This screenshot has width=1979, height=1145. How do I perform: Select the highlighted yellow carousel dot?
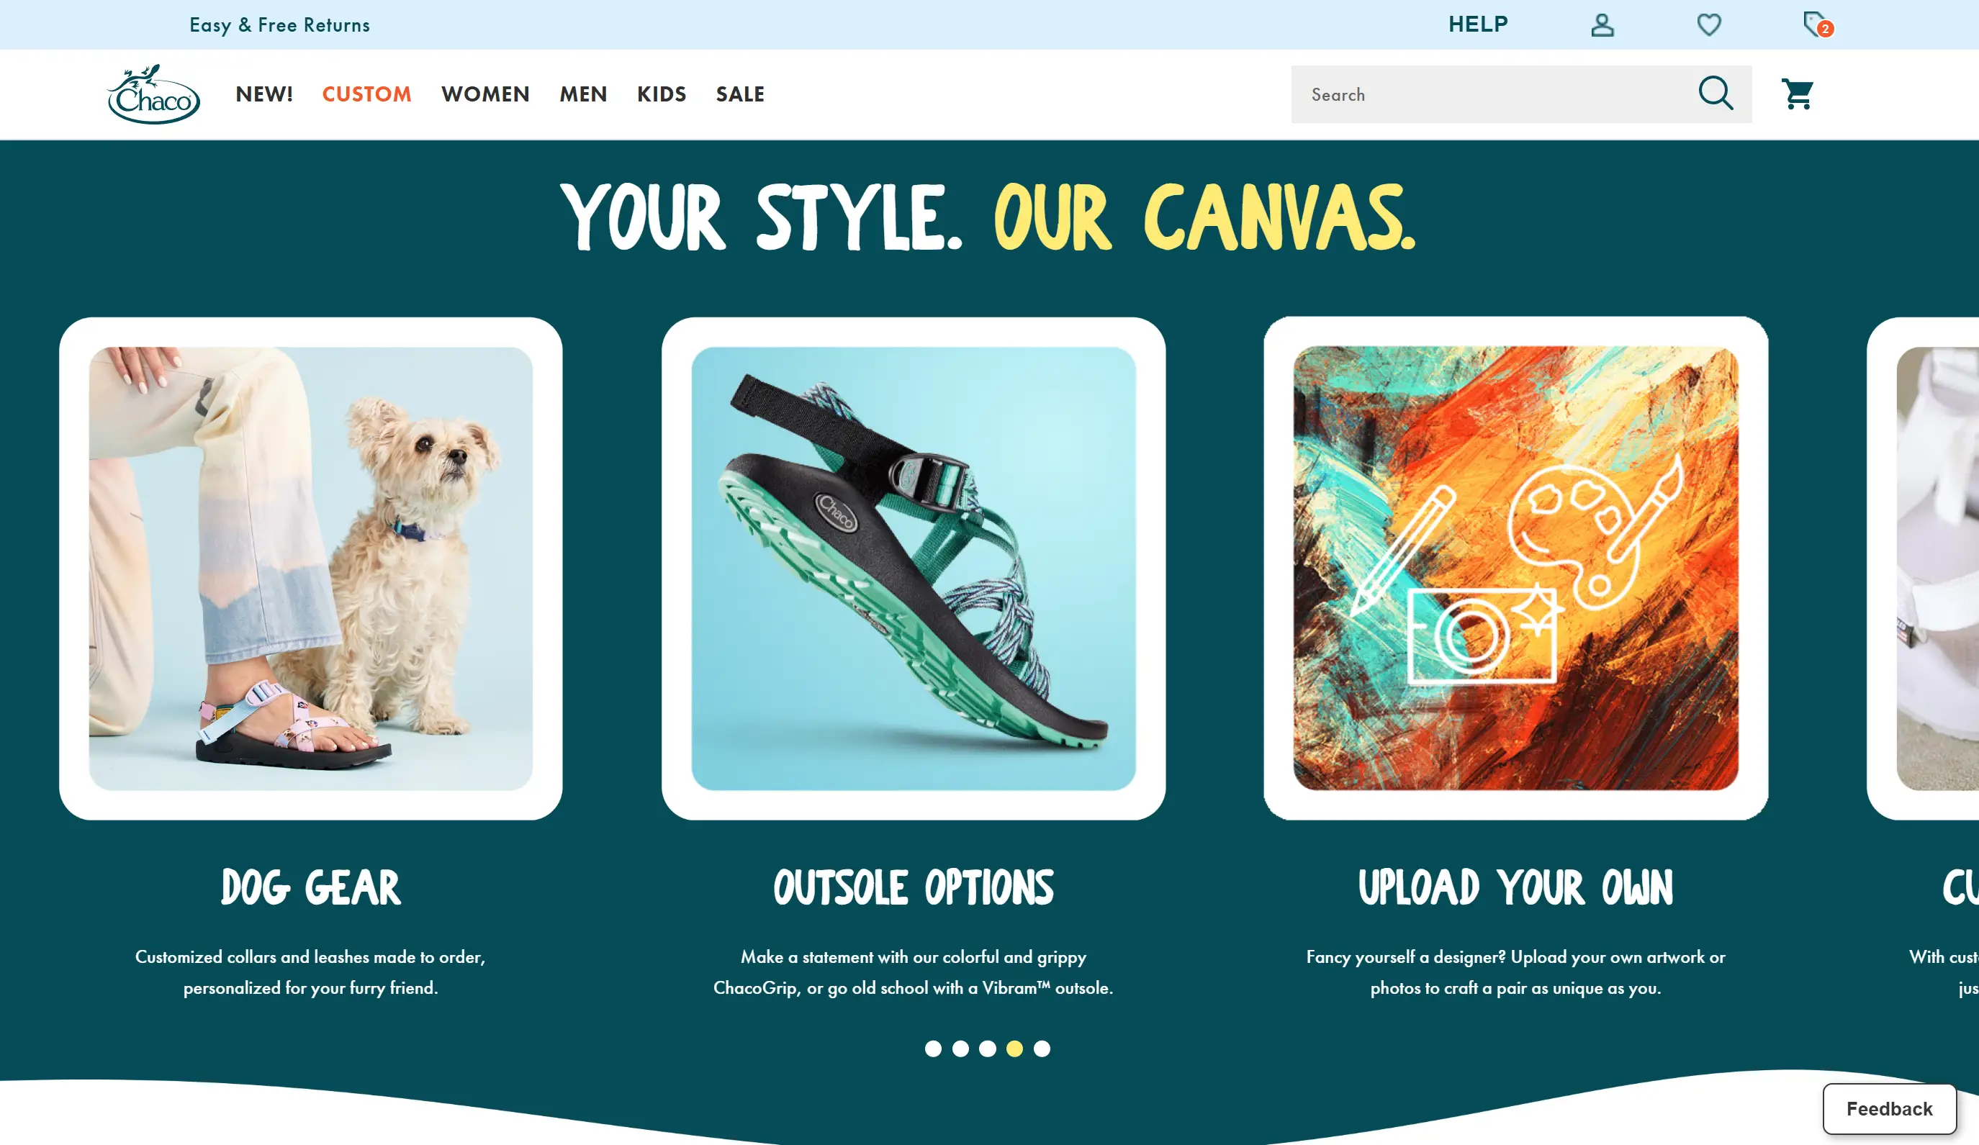point(1014,1049)
